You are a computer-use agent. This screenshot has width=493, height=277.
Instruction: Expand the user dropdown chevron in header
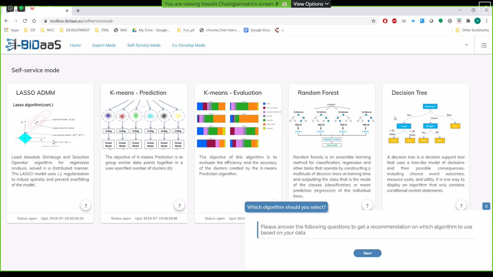click(466, 45)
